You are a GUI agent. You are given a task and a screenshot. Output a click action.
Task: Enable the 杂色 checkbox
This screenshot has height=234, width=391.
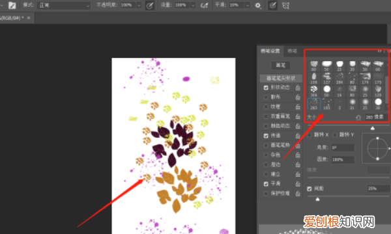(266, 155)
